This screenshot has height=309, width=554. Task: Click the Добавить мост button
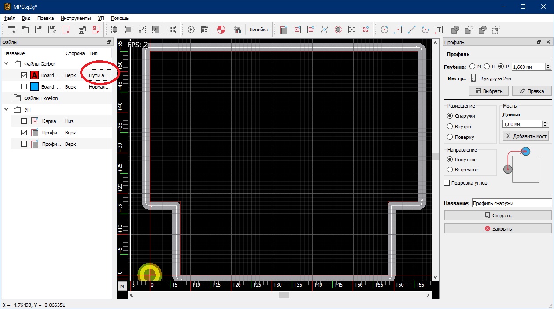(x=526, y=136)
